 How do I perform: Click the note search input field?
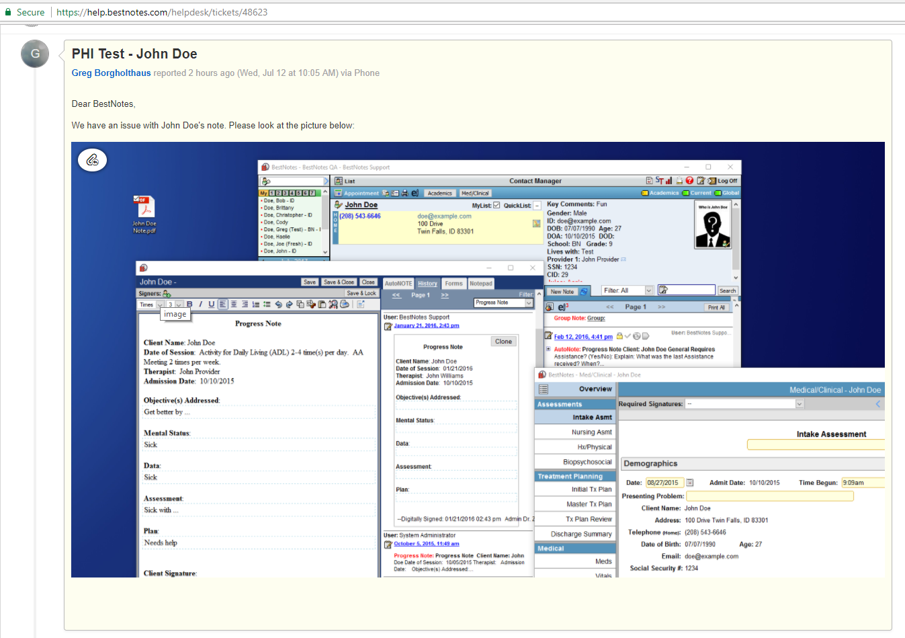(687, 290)
